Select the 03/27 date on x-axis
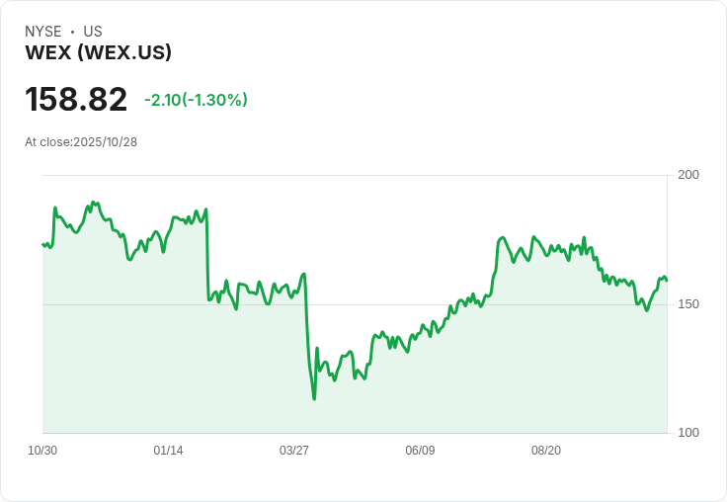Screen dimensions: 727x502 click(x=294, y=451)
